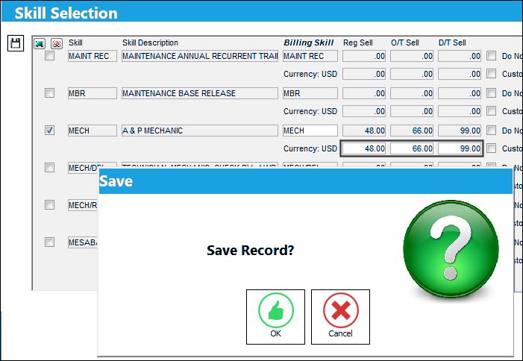This screenshot has width=523, height=361.
Task: Check the MAINT REC skill checkbox
Action: [50, 56]
